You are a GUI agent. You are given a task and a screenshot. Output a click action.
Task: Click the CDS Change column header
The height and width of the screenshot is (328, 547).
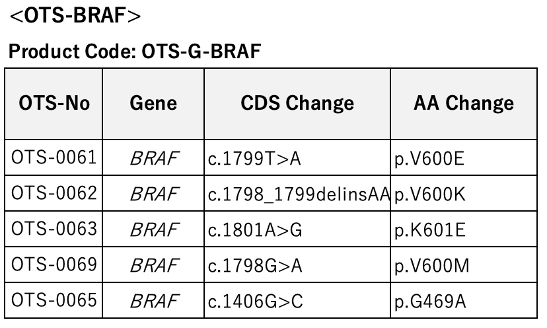click(297, 104)
